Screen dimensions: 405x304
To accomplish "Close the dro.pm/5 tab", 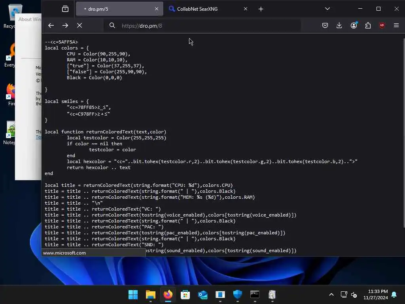I will click(x=157, y=9).
